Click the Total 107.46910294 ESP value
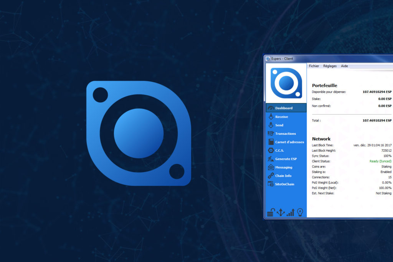The width and height of the screenshot is (393, 262). click(x=377, y=121)
